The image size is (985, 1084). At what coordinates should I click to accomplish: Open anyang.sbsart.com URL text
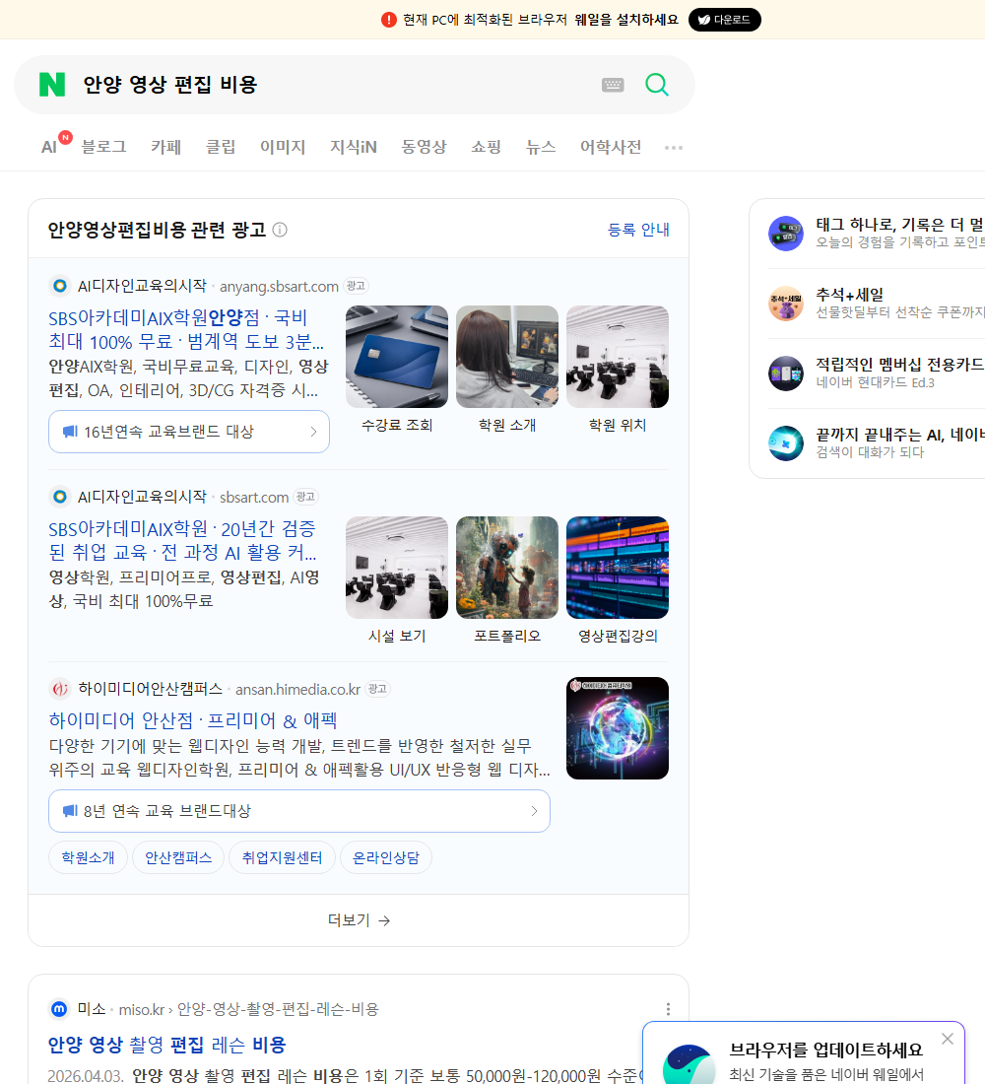click(x=280, y=286)
